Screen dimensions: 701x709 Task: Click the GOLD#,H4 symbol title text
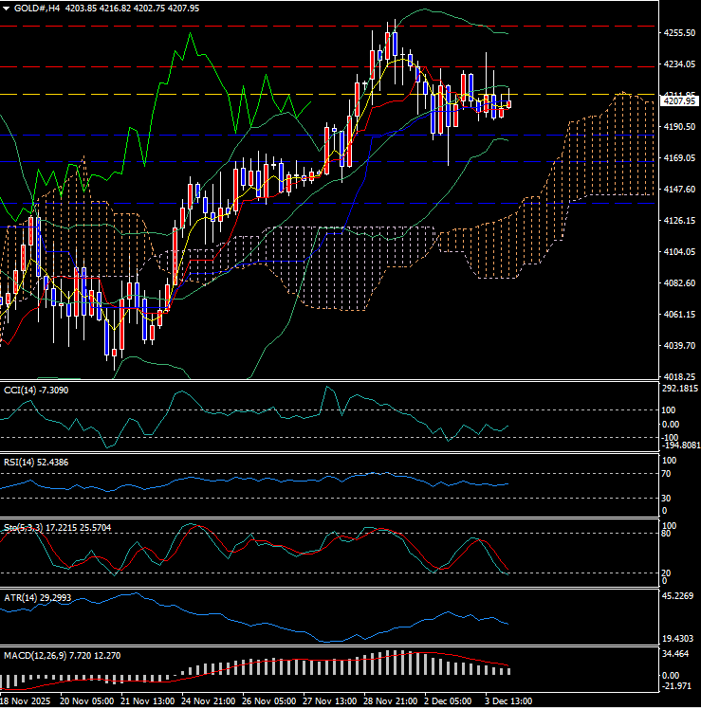pos(35,8)
